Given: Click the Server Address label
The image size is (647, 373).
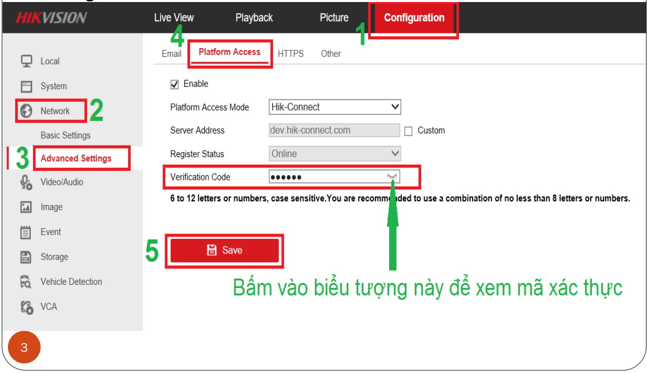Looking at the screenshot, I should [x=197, y=130].
